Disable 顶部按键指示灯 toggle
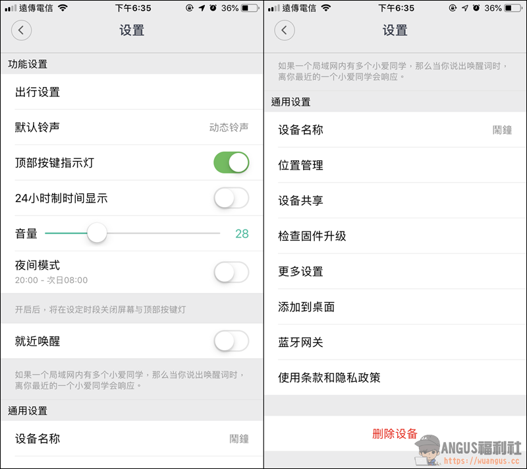 point(231,162)
